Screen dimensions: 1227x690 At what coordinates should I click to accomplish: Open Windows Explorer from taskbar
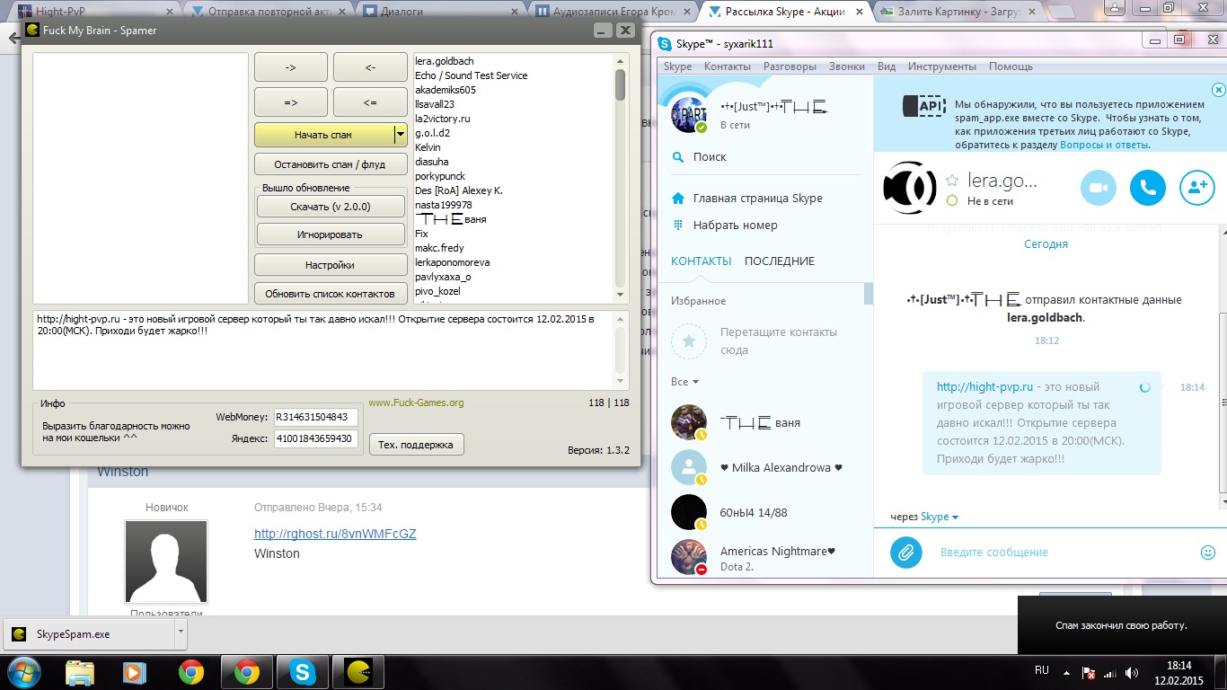(x=80, y=671)
